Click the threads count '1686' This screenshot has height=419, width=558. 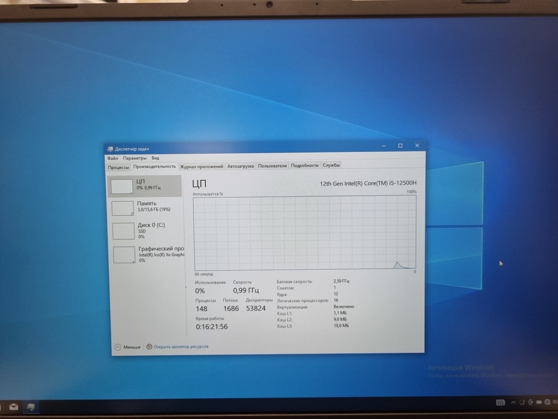231,308
